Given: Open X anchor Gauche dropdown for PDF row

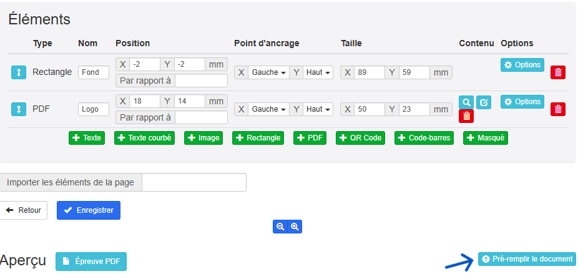Looking at the screenshot, I should [268, 109].
